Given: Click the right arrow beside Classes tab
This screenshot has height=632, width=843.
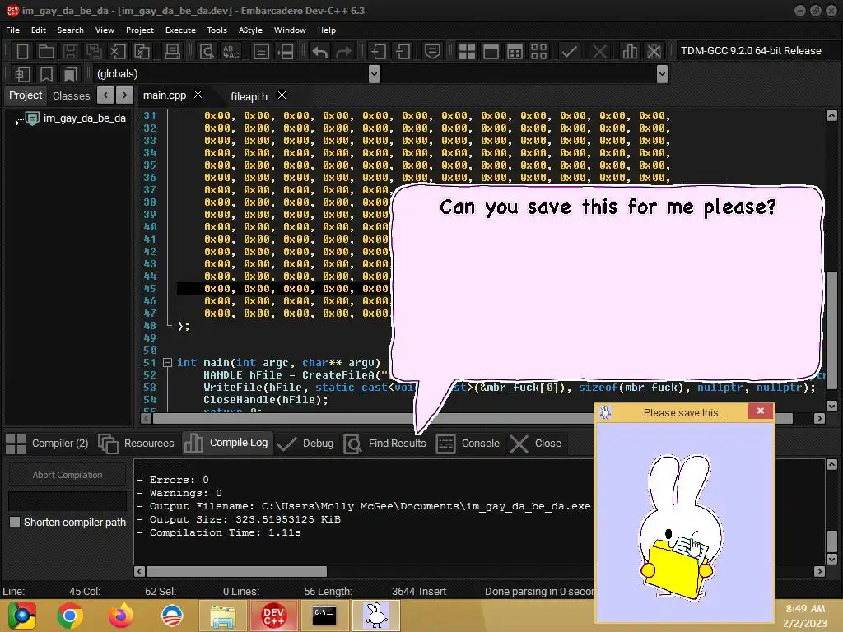Looking at the screenshot, I should coord(125,95).
